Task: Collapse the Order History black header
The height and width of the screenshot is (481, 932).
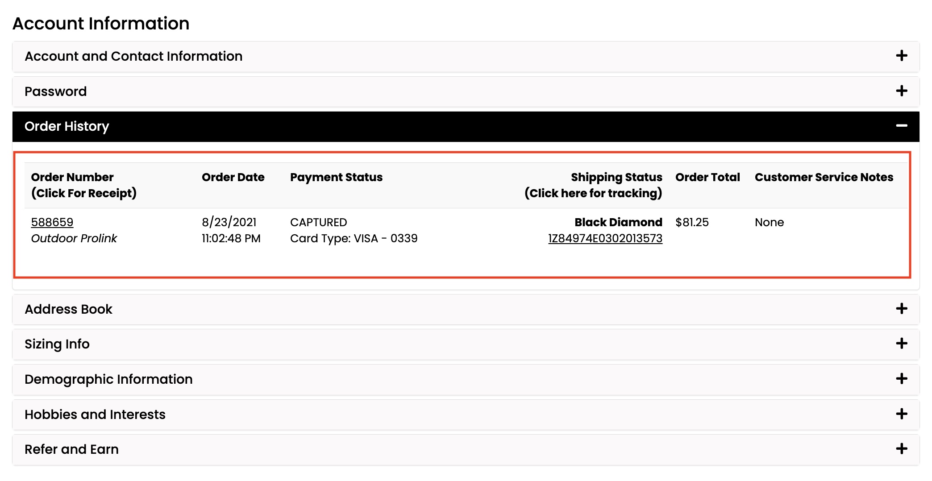Action: pyautogui.click(x=466, y=127)
